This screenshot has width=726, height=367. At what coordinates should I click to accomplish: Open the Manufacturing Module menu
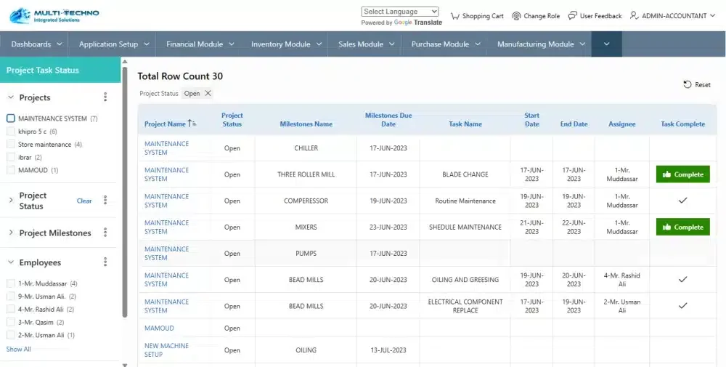(541, 44)
